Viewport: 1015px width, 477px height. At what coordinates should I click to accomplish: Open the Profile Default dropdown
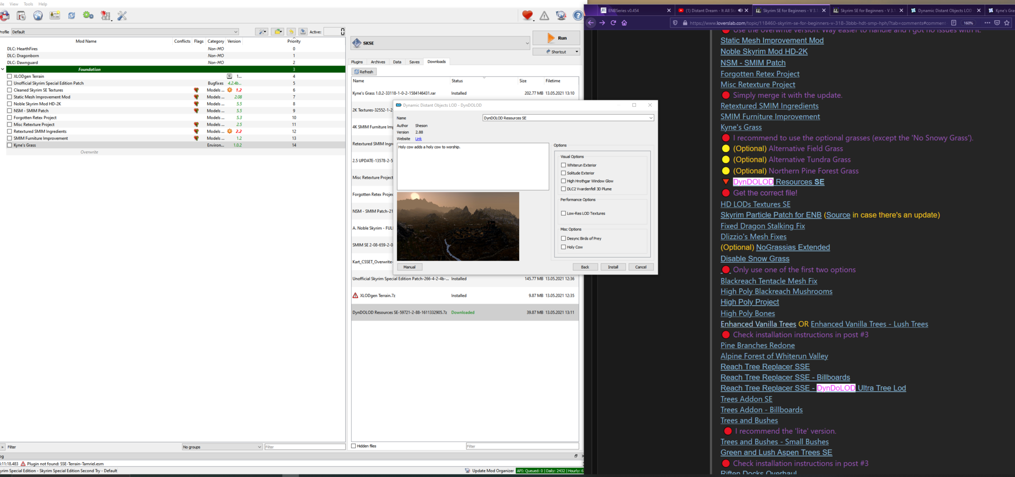coord(125,32)
